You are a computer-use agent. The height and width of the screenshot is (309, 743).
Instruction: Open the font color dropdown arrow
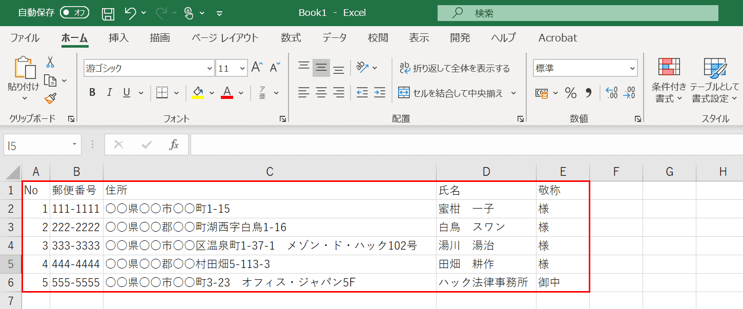[x=241, y=93]
